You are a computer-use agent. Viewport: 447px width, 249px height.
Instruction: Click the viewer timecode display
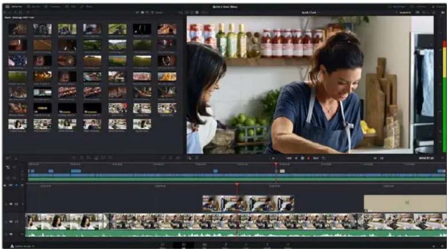coord(426,158)
